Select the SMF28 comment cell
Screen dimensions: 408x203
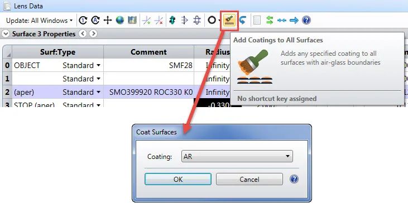click(x=149, y=65)
